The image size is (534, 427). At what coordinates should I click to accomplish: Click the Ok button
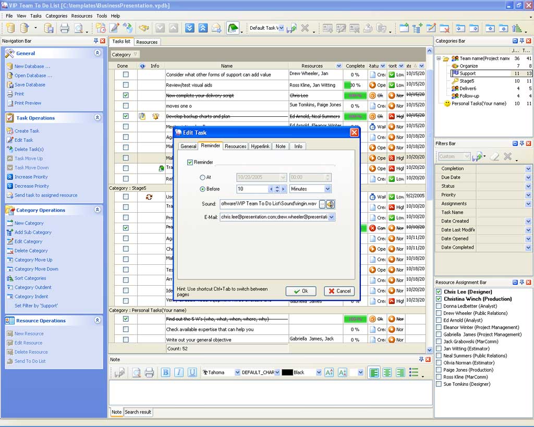click(301, 291)
